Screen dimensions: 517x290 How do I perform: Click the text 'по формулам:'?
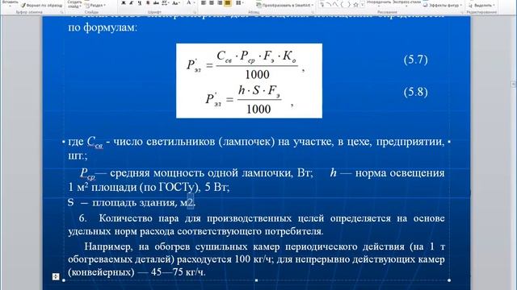click(103, 27)
